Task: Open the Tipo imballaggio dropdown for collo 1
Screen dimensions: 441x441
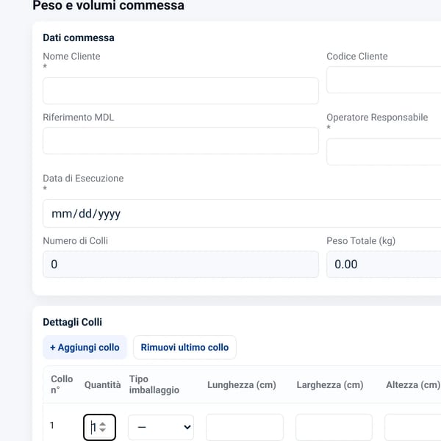Action: (161, 427)
